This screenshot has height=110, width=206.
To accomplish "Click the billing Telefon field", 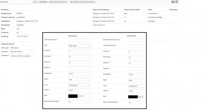I will (80, 90).
